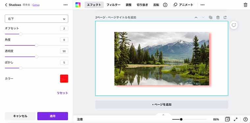Viewport: 250px width, 123px height.
Task: Open the 調整 menu
Action: [129, 5]
